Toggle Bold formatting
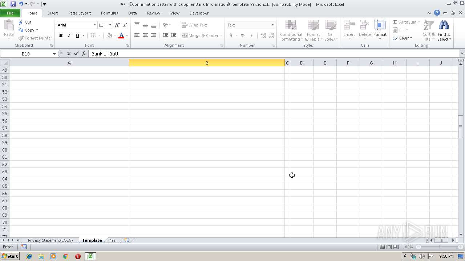The height and width of the screenshot is (261, 465). 61,36
